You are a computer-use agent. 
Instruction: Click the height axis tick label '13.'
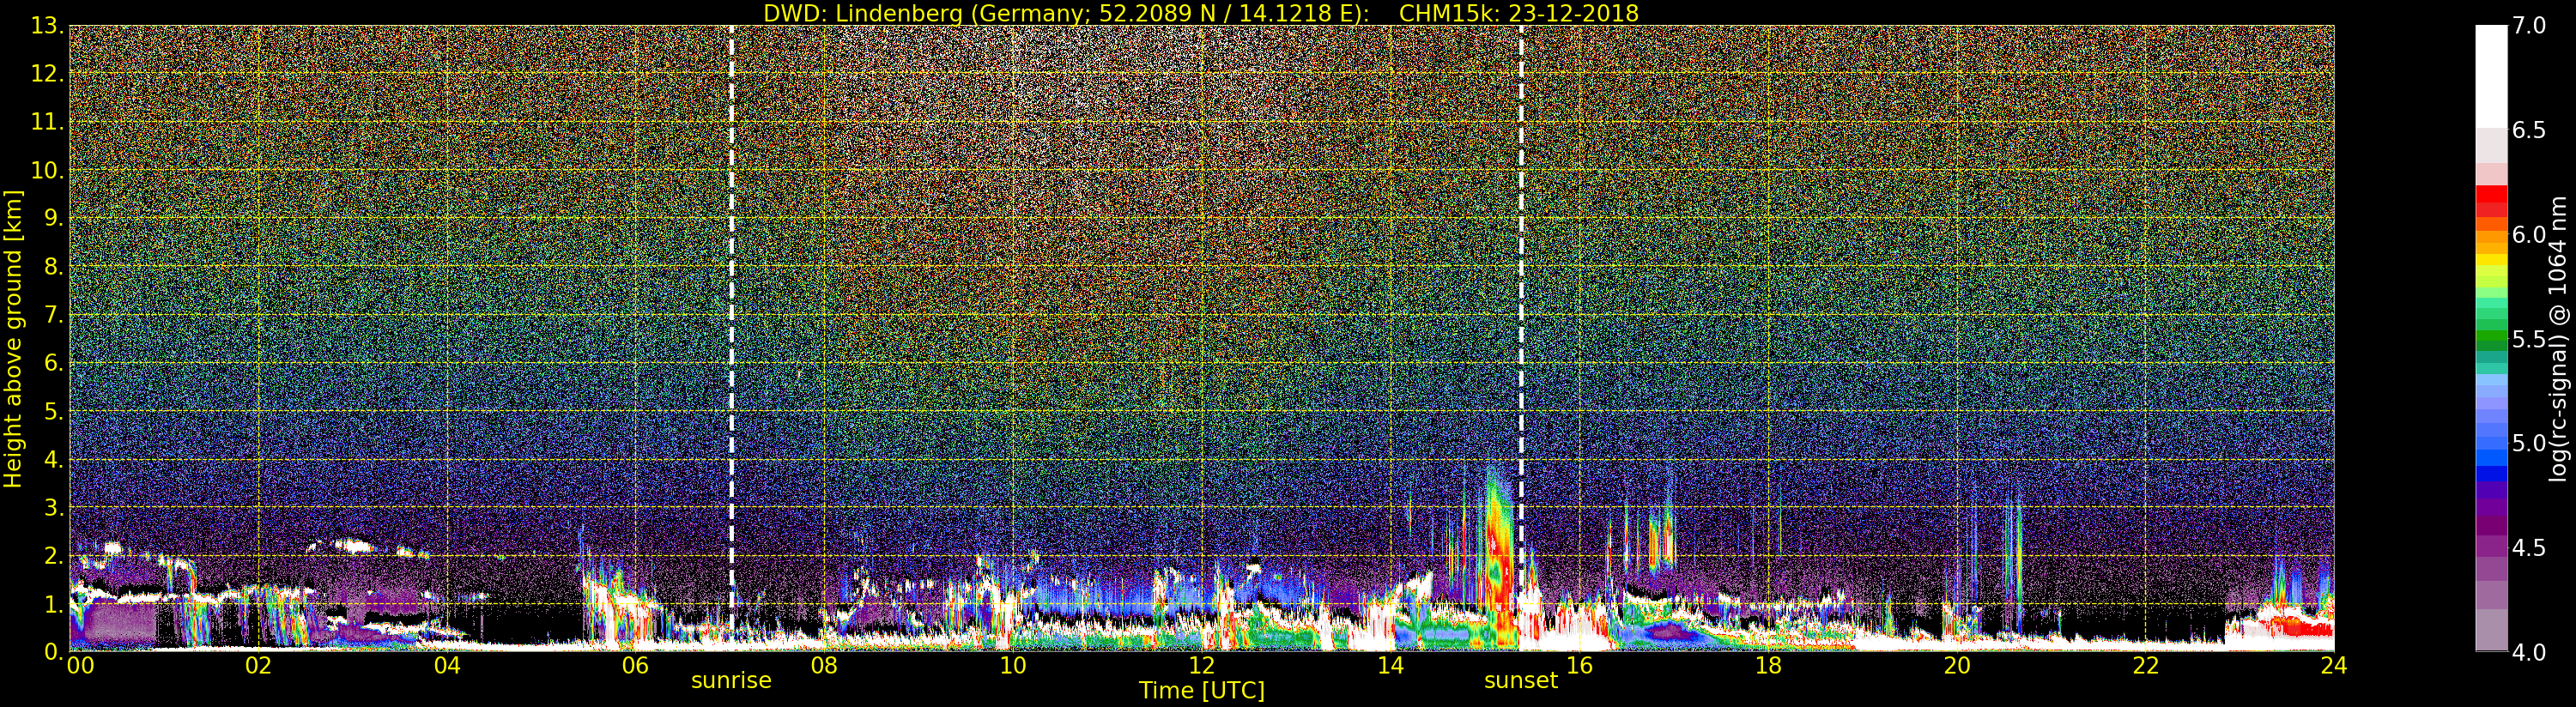[x=47, y=26]
